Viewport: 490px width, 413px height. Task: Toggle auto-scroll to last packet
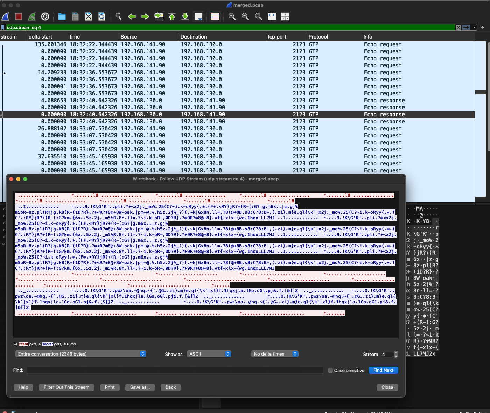[198, 16]
